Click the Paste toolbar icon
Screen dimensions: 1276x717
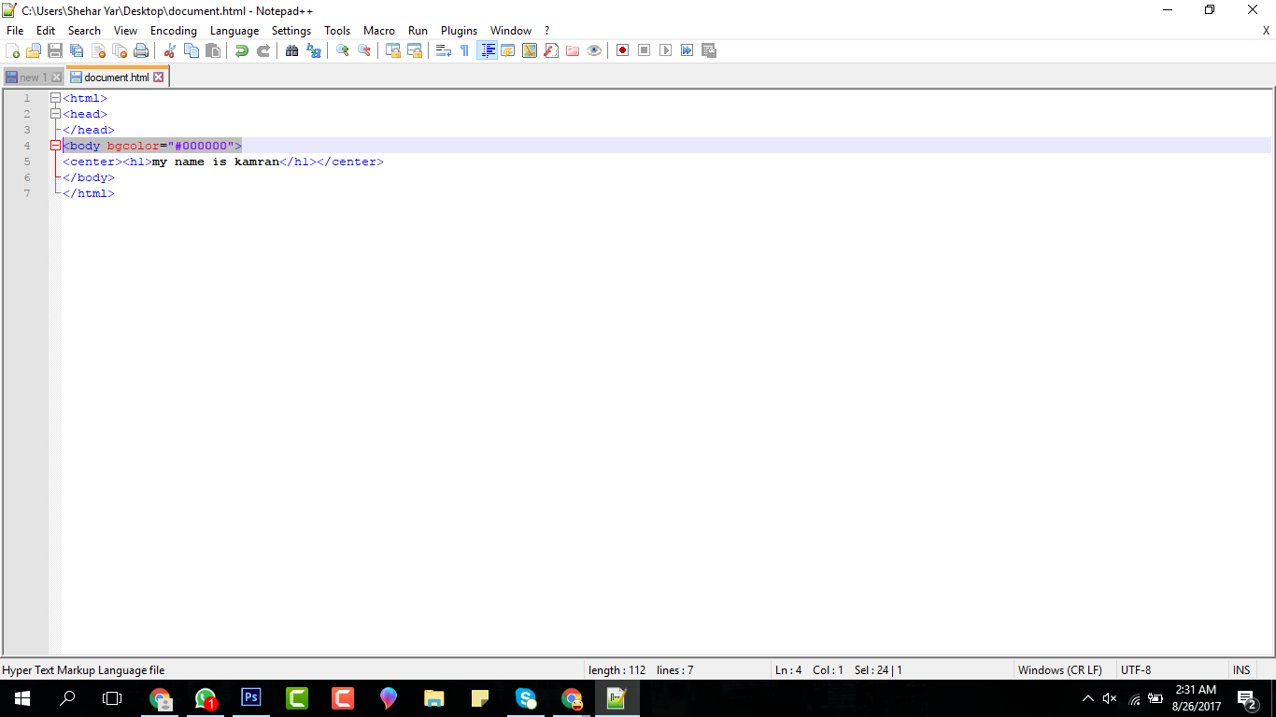[x=213, y=50]
